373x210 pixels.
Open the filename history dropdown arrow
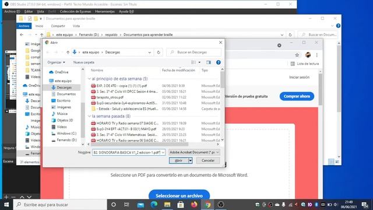(x=163, y=152)
